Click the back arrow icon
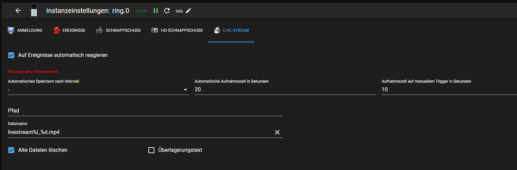Viewport: 517px width, 170px height. click(18, 11)
